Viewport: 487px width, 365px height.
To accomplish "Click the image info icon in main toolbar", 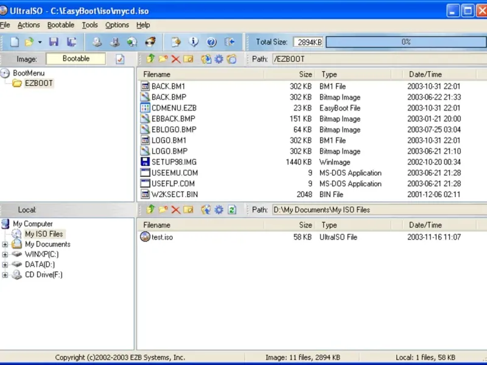I will click(x=194, y=42).
